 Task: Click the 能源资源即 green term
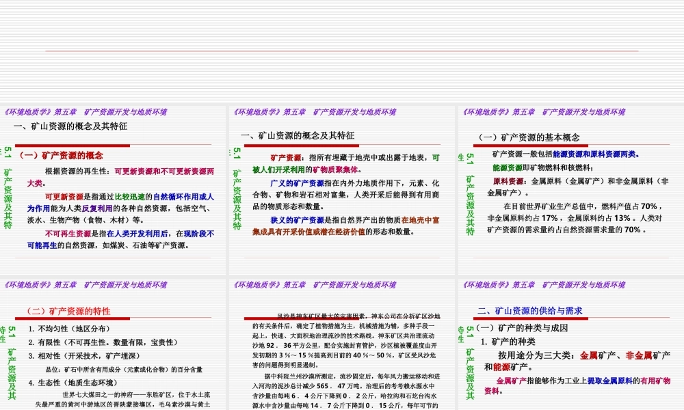[508, 167]
